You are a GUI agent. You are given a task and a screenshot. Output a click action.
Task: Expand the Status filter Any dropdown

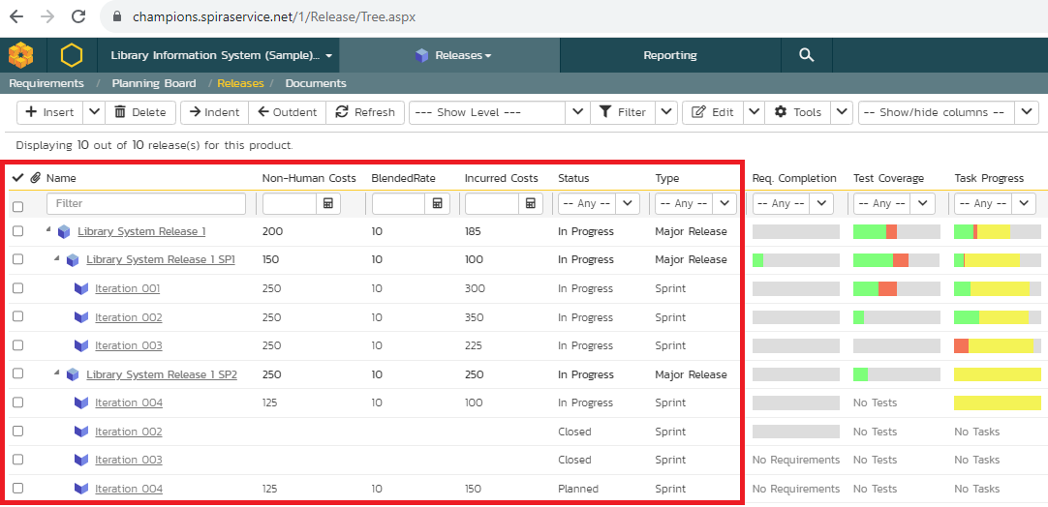(x=598, y=204)
